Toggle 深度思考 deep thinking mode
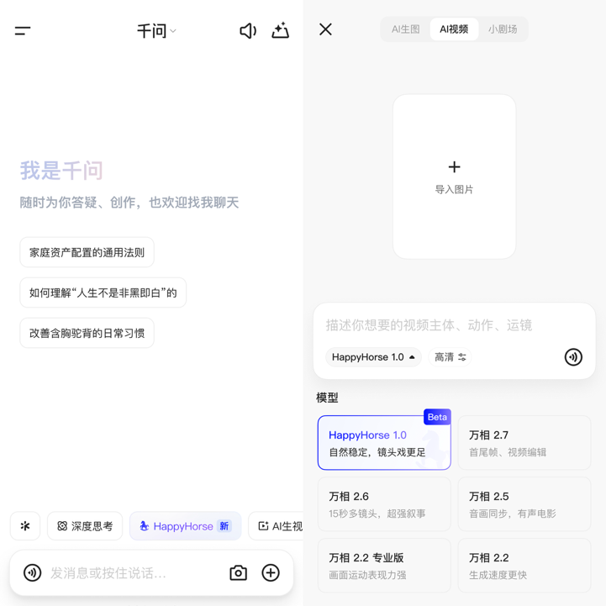The width and height of the screenshot is (606, 606). (85, 526)
